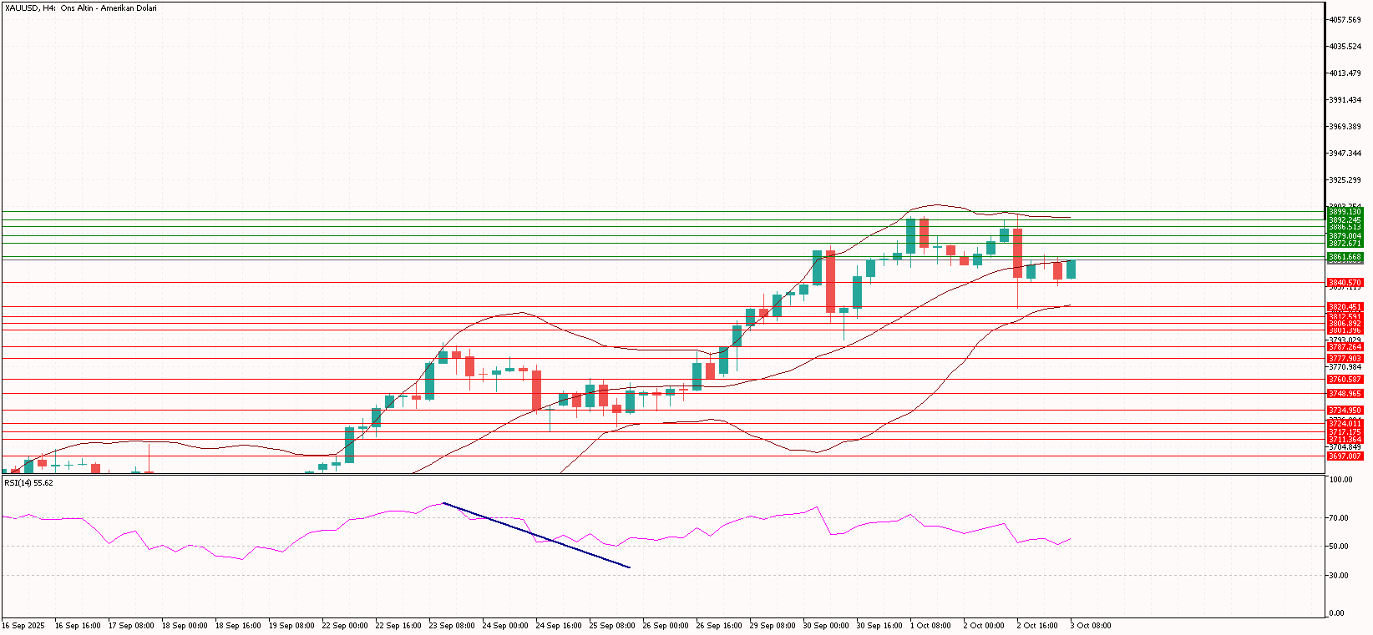Select the red 3748.965 level label
Image resolution: width=1373 pixels, height=635 pixels.
click(1345, 394)
